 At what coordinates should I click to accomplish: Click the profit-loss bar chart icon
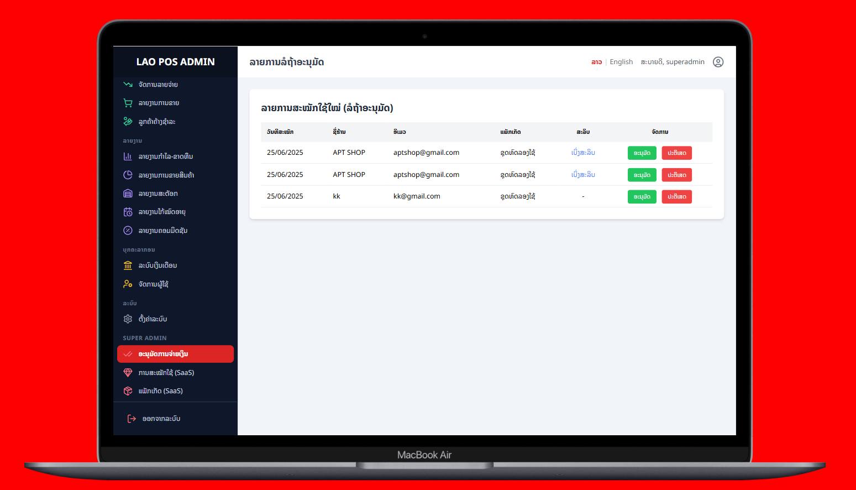coord(128,157)
